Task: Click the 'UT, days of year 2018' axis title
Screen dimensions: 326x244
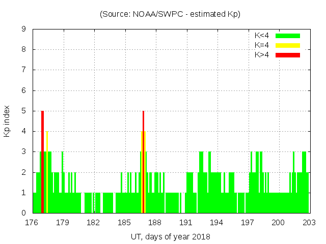Action: (170, 236)
